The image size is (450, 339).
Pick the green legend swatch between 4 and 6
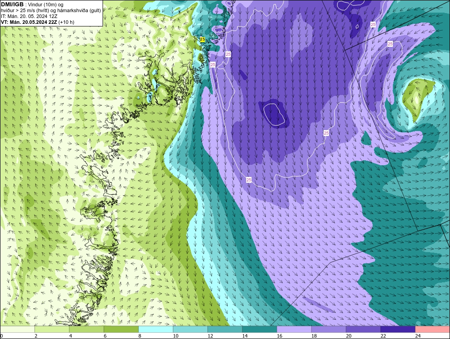(87, 329)
